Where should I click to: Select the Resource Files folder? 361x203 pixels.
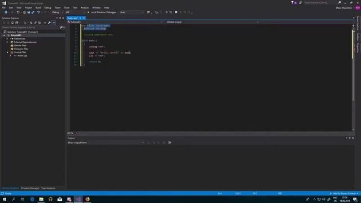point(21,49)
